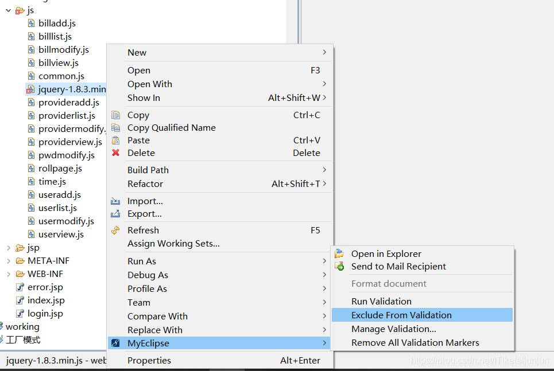Click the jquery-1.8.3.min.js status bar text

click(56, 361)
